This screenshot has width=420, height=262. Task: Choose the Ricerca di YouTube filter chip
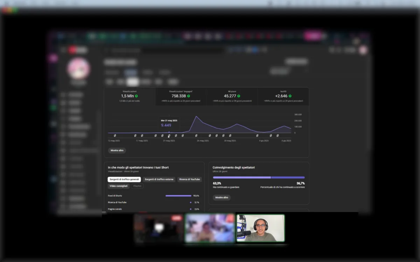tap(189, 179)
